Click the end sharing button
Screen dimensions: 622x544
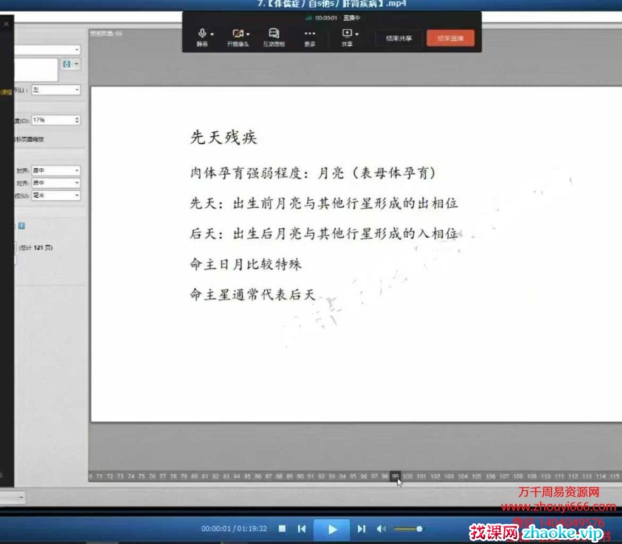tap(399, 38)
